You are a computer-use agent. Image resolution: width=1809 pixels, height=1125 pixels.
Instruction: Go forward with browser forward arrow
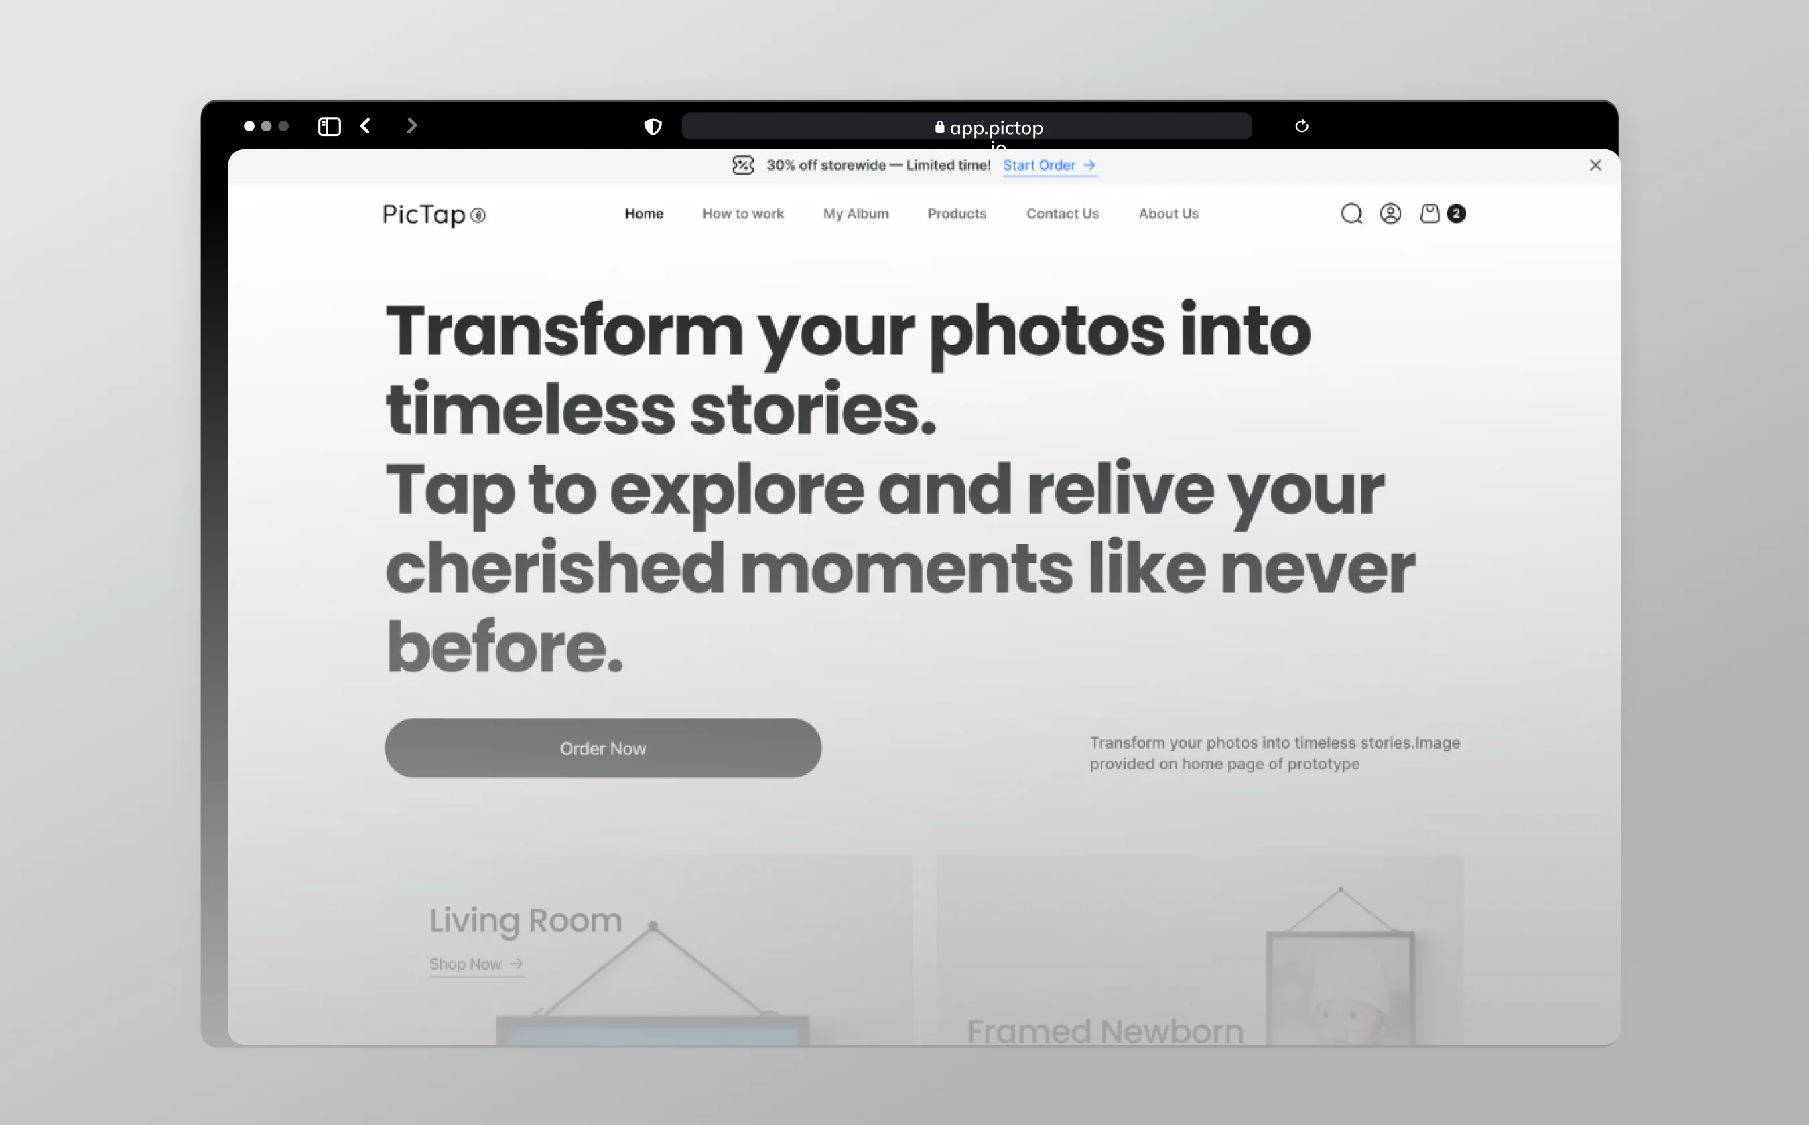click(411, 126)
